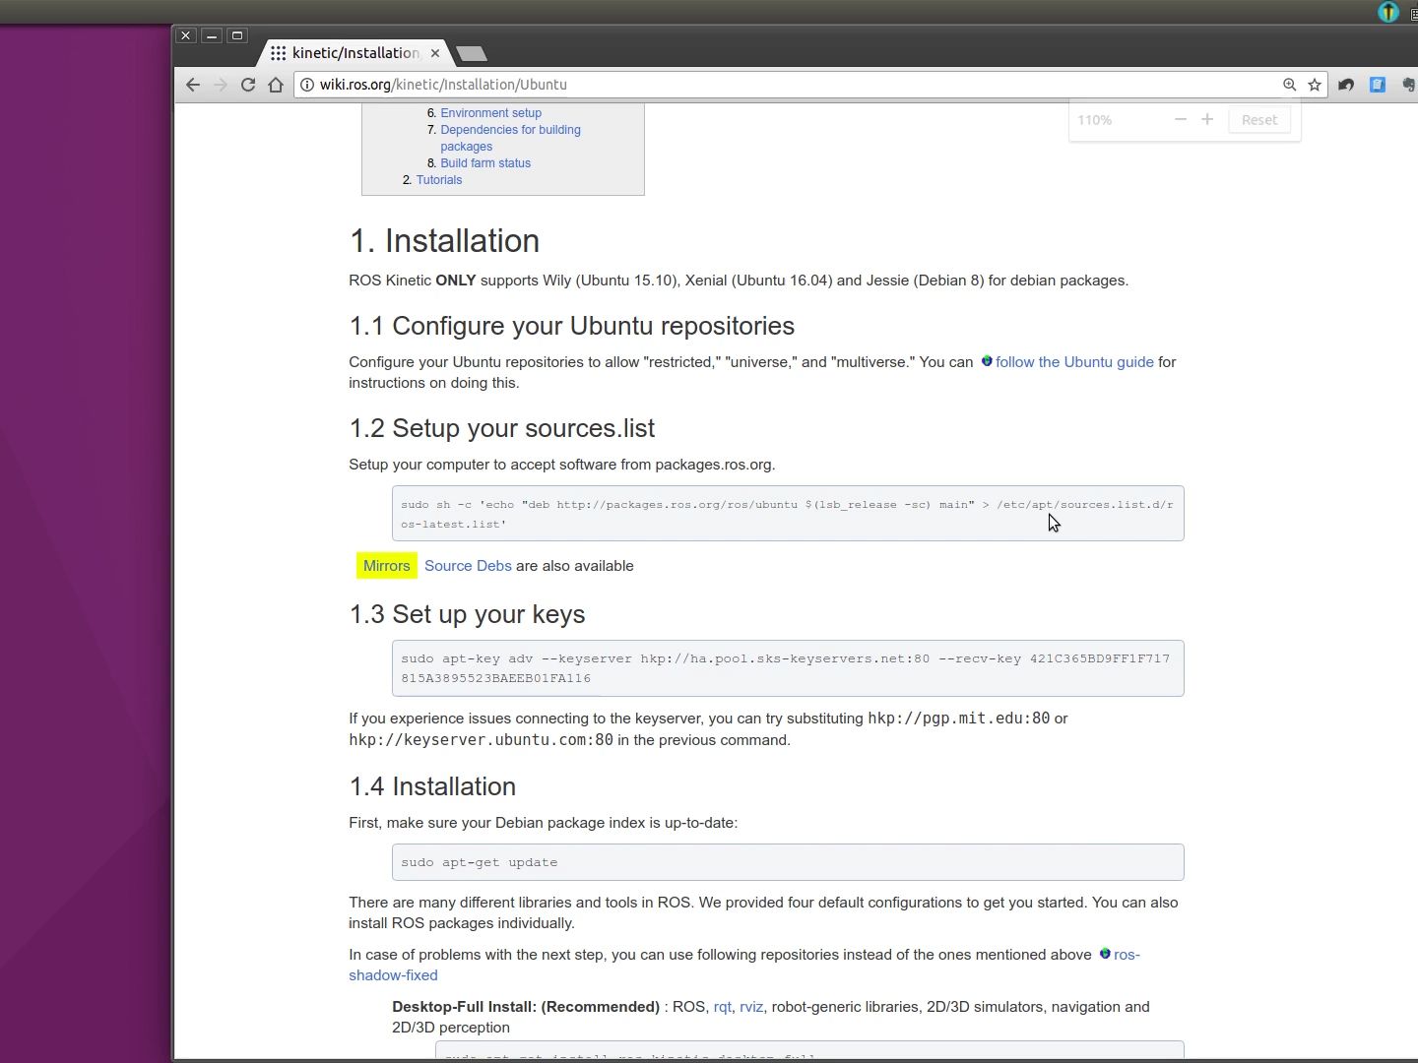1418x1063 pixels.
Task: Click the globe icon before Ubuntu guide link
Action: [987, 361]
